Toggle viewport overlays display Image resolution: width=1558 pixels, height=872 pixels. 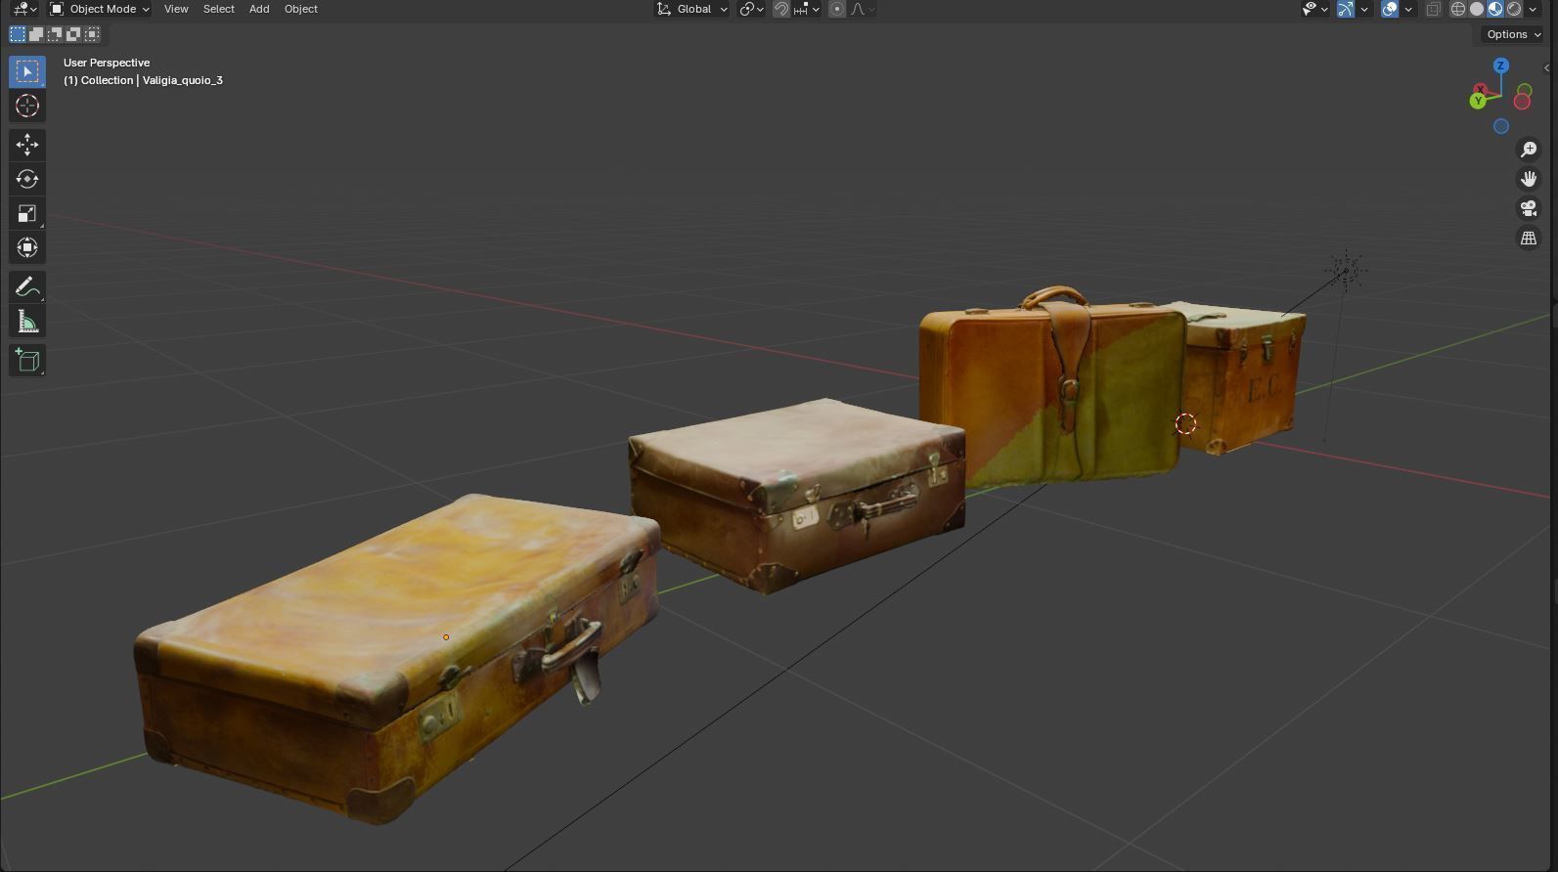click(x=1390, y=9)
